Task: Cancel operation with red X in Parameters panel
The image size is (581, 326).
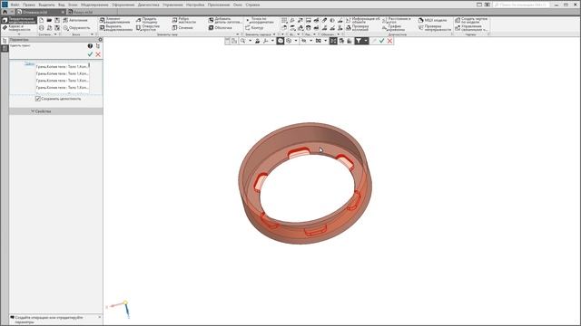Action: [x=98, y=54]
